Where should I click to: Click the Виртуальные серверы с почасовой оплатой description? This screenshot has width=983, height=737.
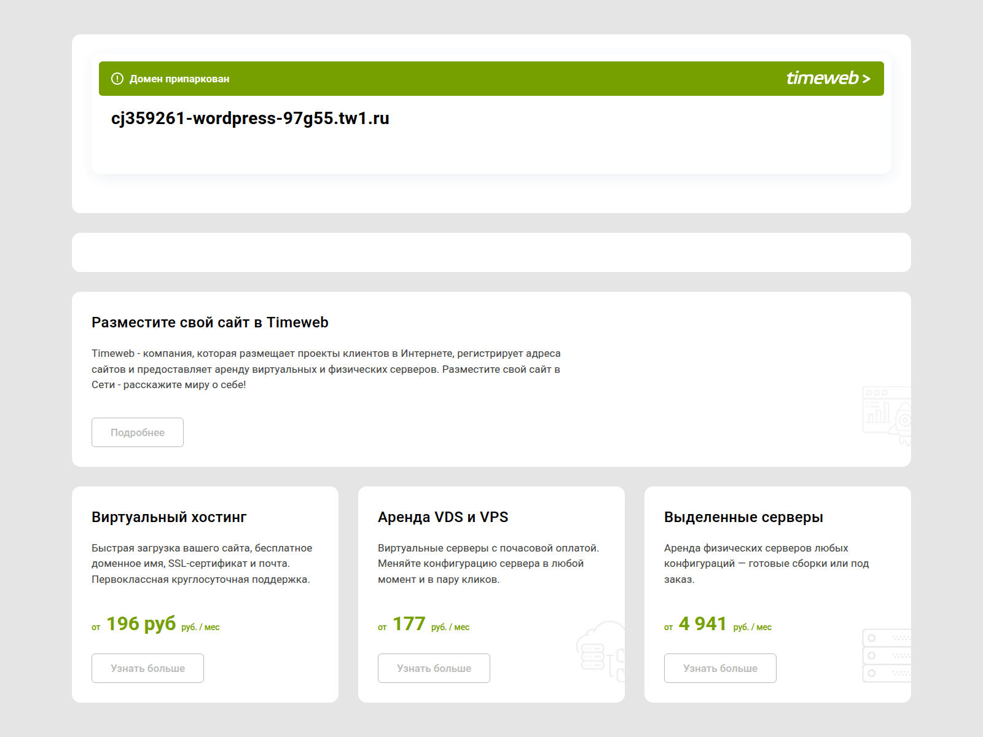pyautogui.click(x=488, y=564)
